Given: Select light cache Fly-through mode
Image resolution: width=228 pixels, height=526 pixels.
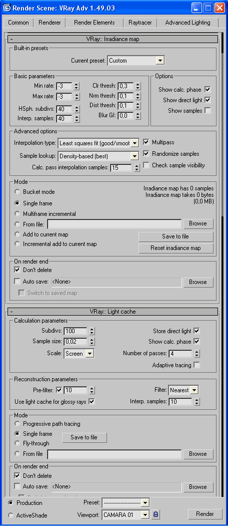Looking at the screenshot, I should (x=17, y=443).
